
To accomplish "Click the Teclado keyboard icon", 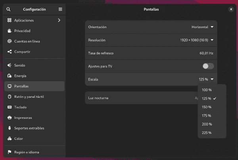I will click(10, 107).
